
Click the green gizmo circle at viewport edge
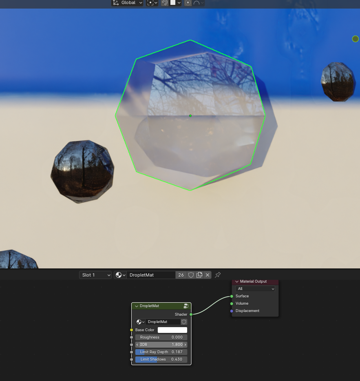coord(356,39)
